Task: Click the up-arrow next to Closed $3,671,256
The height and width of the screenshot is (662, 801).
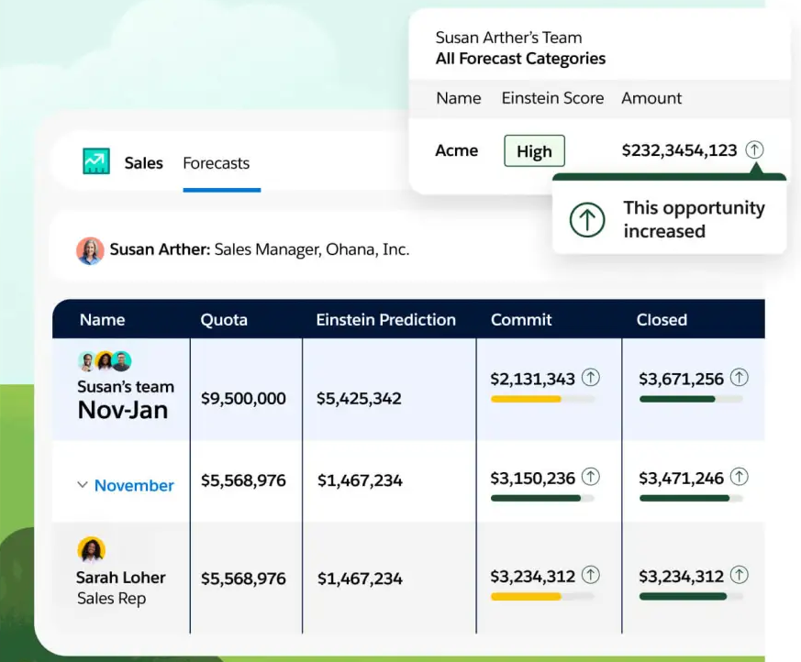Action: [740, 377]
